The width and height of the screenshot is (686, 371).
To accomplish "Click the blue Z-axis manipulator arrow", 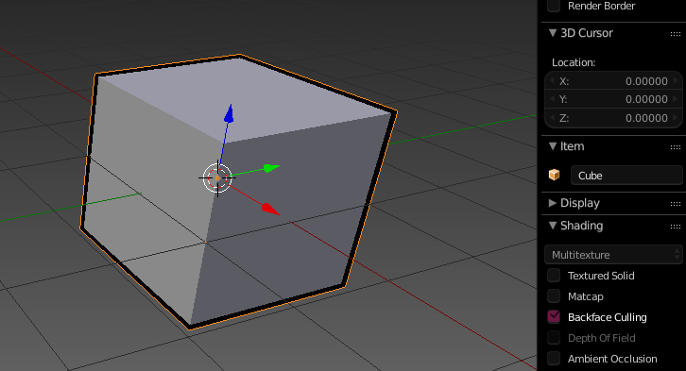I will [229, 113].
